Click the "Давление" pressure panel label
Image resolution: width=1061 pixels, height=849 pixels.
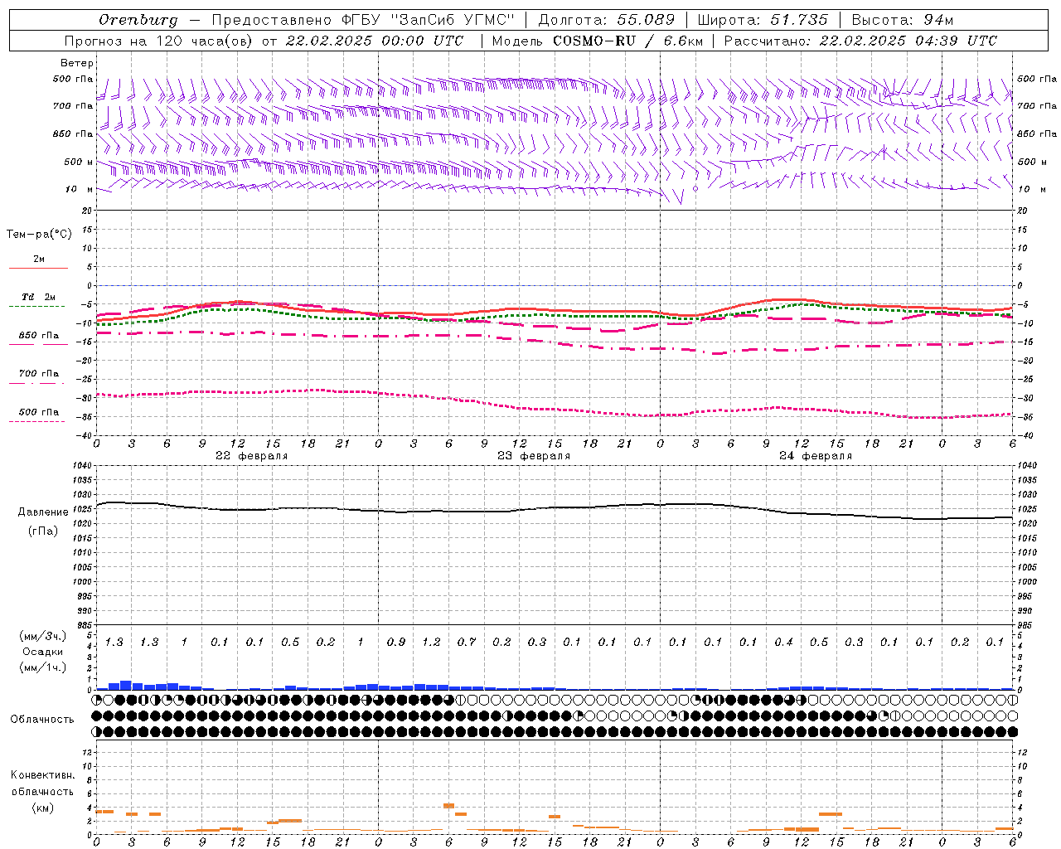coord(43,512)
